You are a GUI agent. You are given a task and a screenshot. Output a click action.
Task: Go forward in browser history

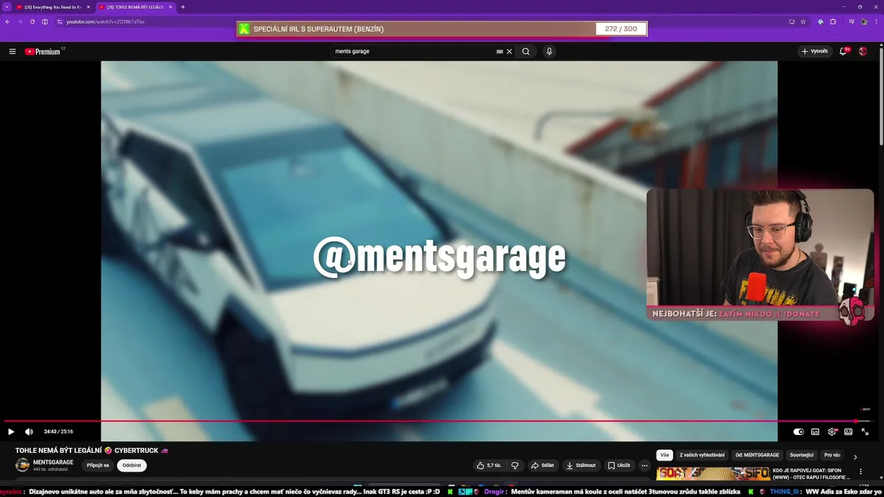coord(20,21)
